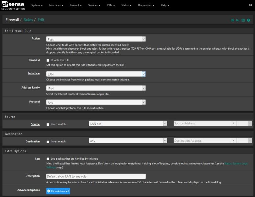Open the System menu
The image size is (255, 197).
[37, 5]
